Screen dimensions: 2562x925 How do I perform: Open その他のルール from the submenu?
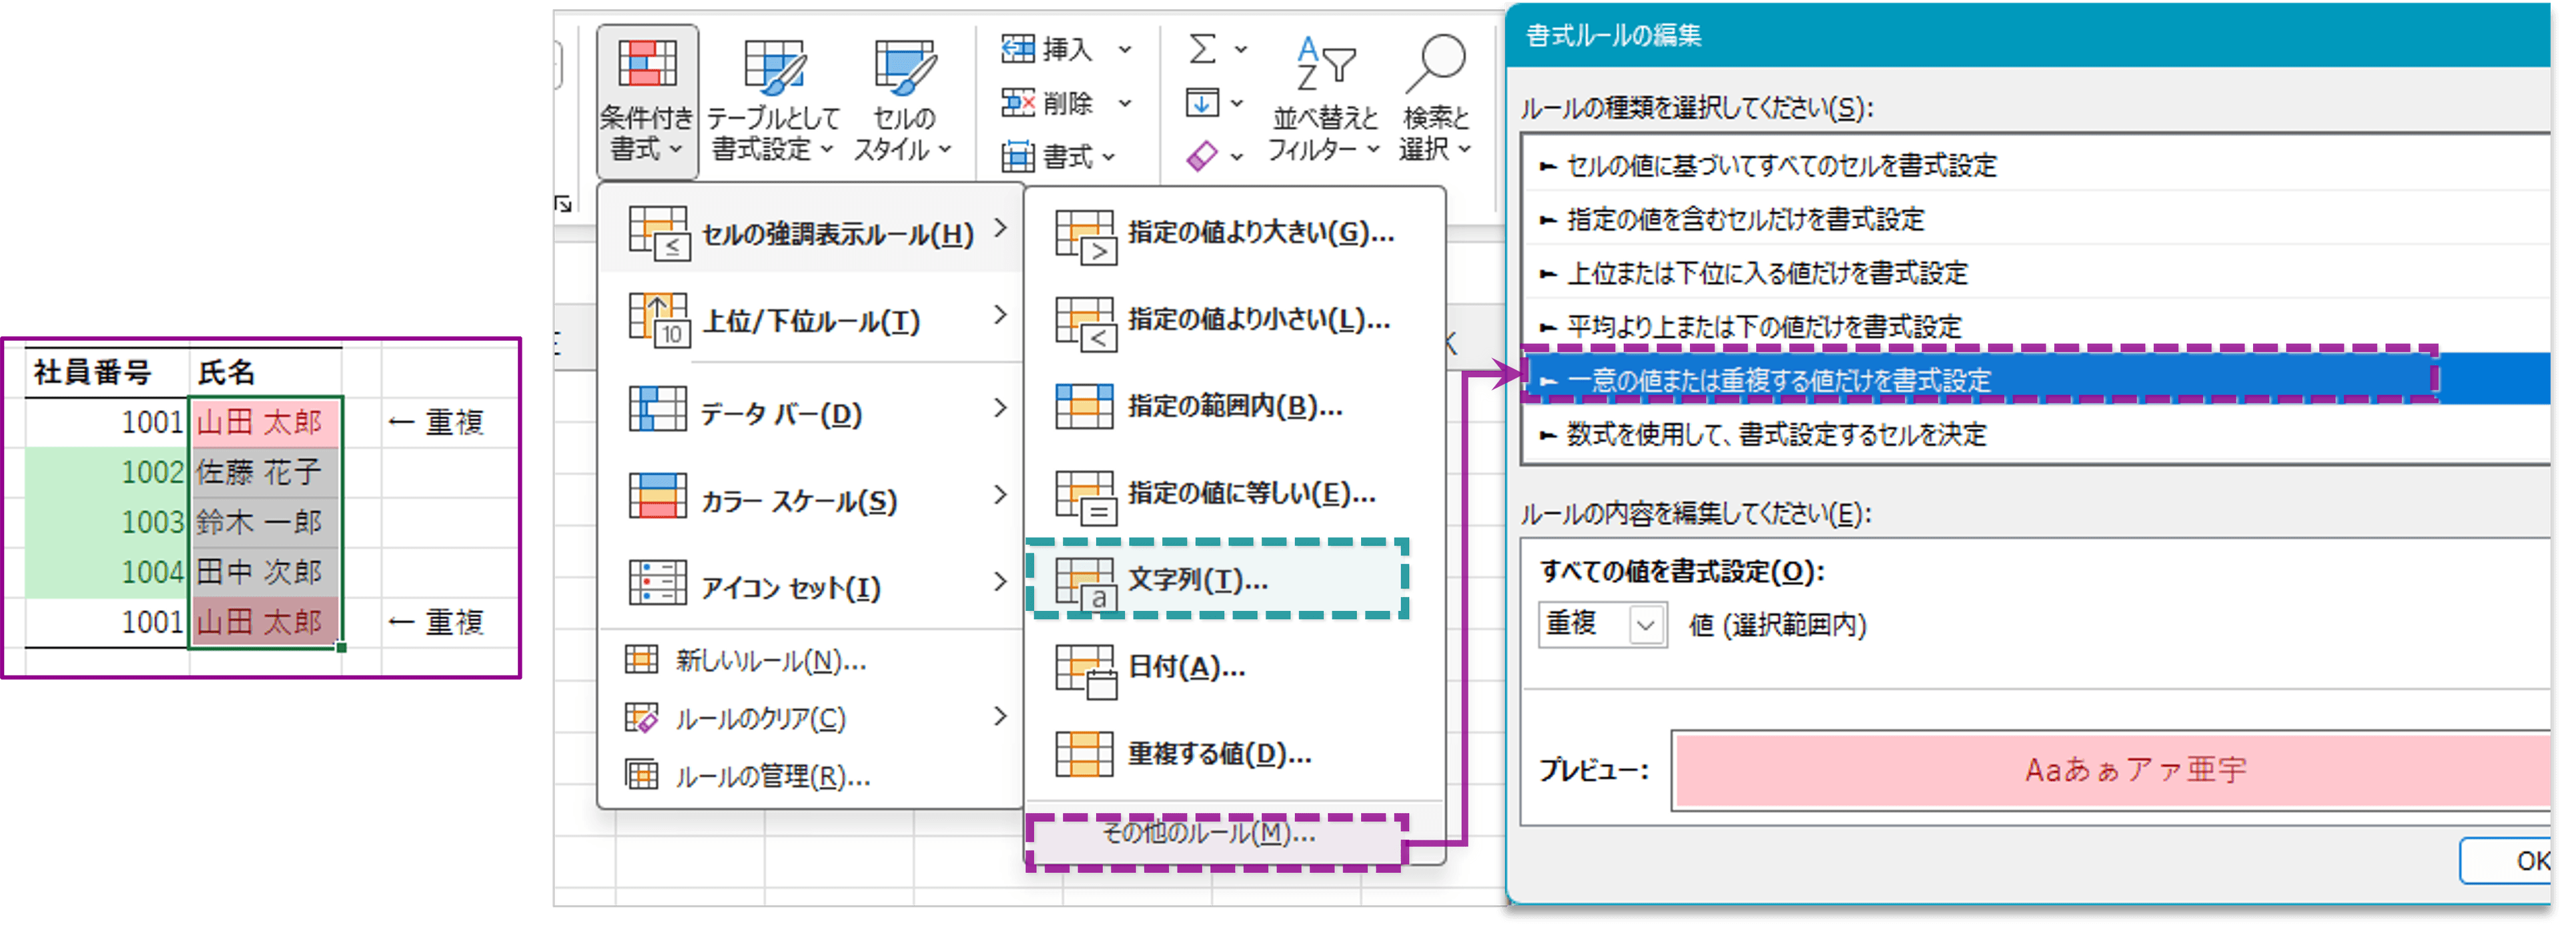point(1206,836)
